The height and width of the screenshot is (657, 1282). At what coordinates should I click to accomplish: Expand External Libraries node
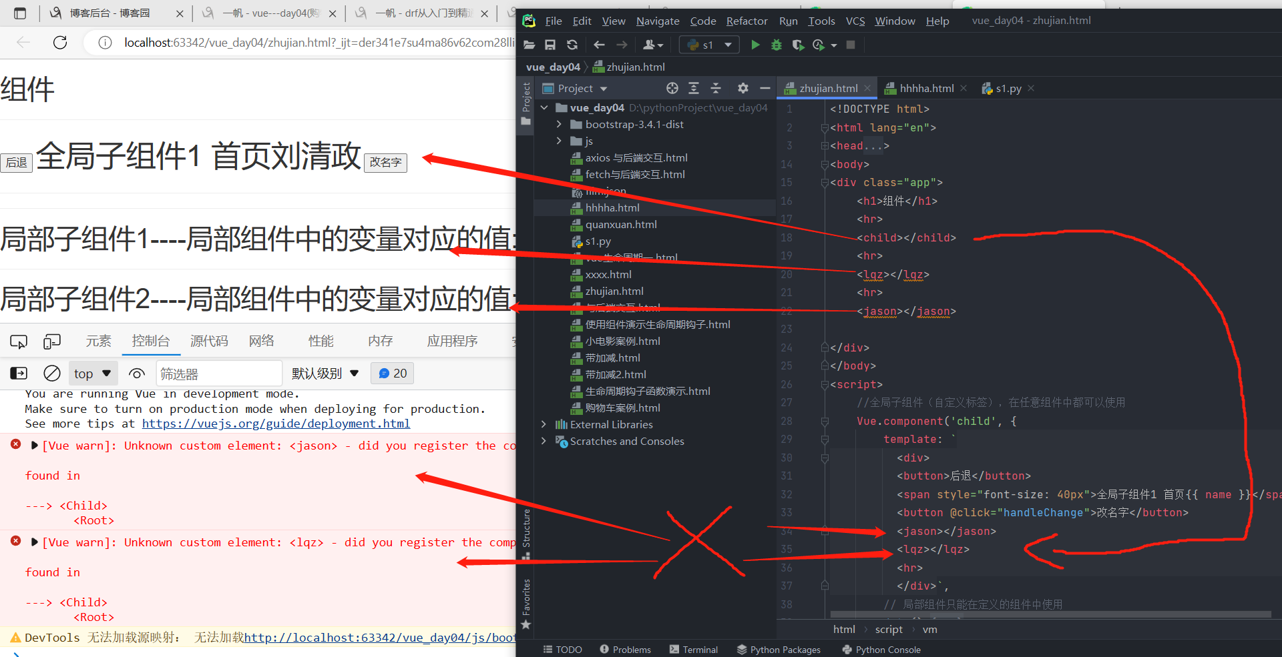coord(544,424)
